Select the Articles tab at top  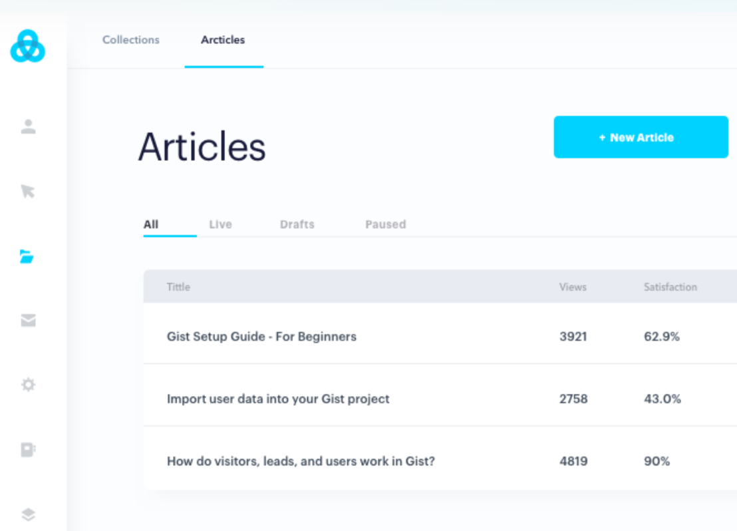click(x=223, y=40)
